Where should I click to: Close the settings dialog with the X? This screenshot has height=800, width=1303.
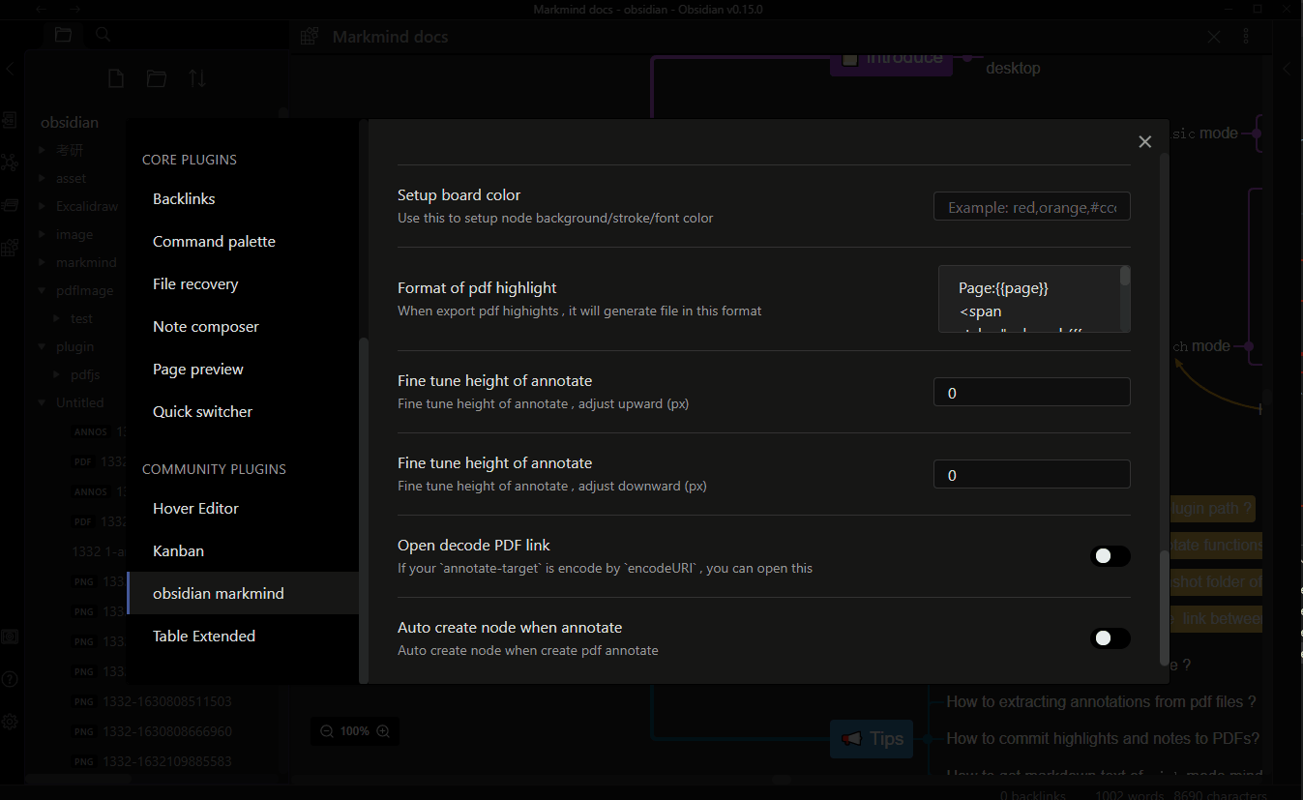[x=1145, y=142]
